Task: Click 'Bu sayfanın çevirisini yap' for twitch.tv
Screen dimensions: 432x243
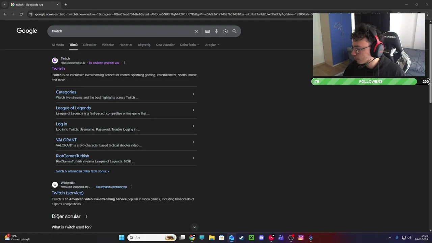Action: [104, 63]
